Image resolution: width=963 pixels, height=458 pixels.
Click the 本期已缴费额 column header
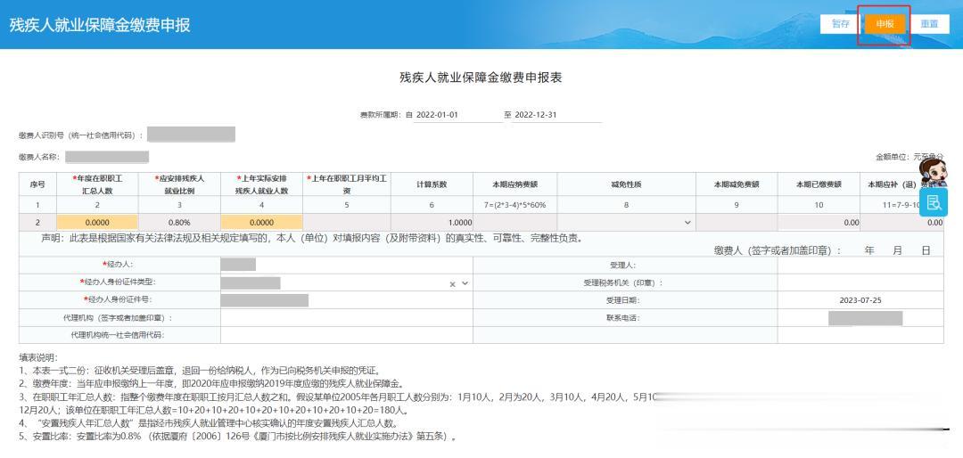pos(819,184)
